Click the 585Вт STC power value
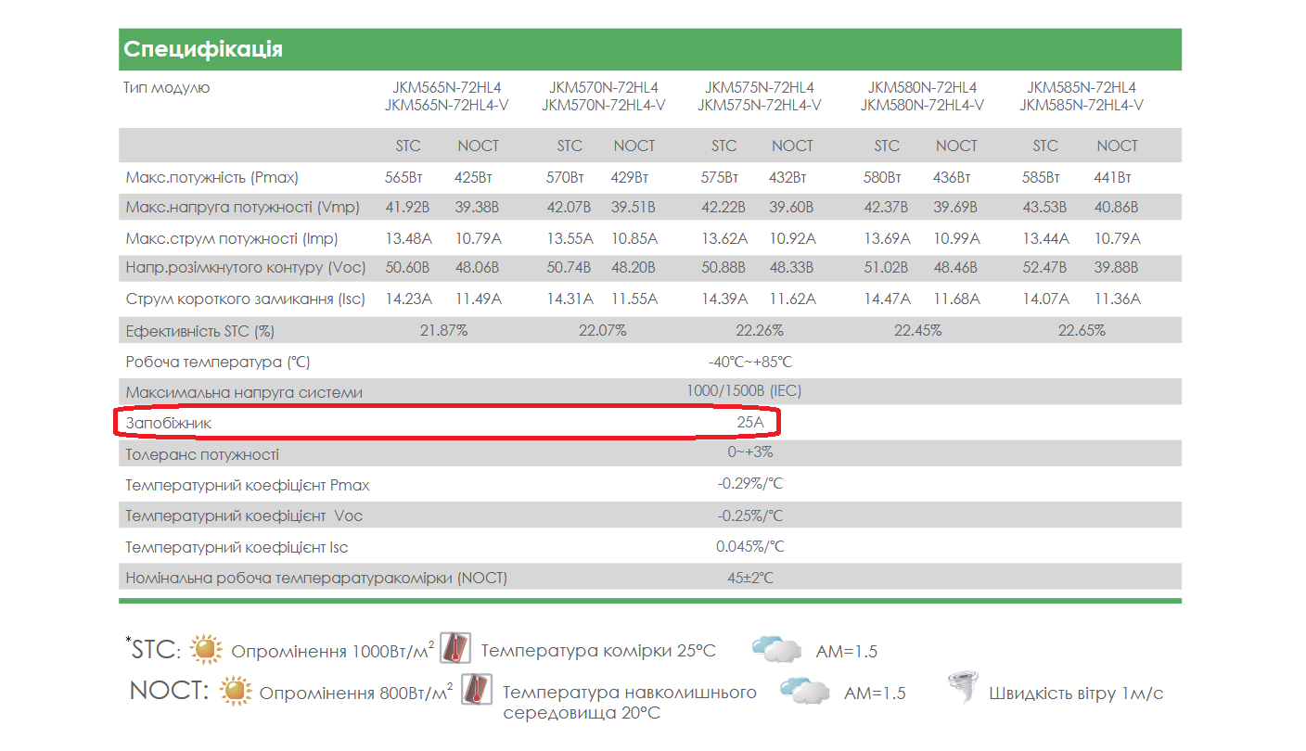 (1045, 177)
